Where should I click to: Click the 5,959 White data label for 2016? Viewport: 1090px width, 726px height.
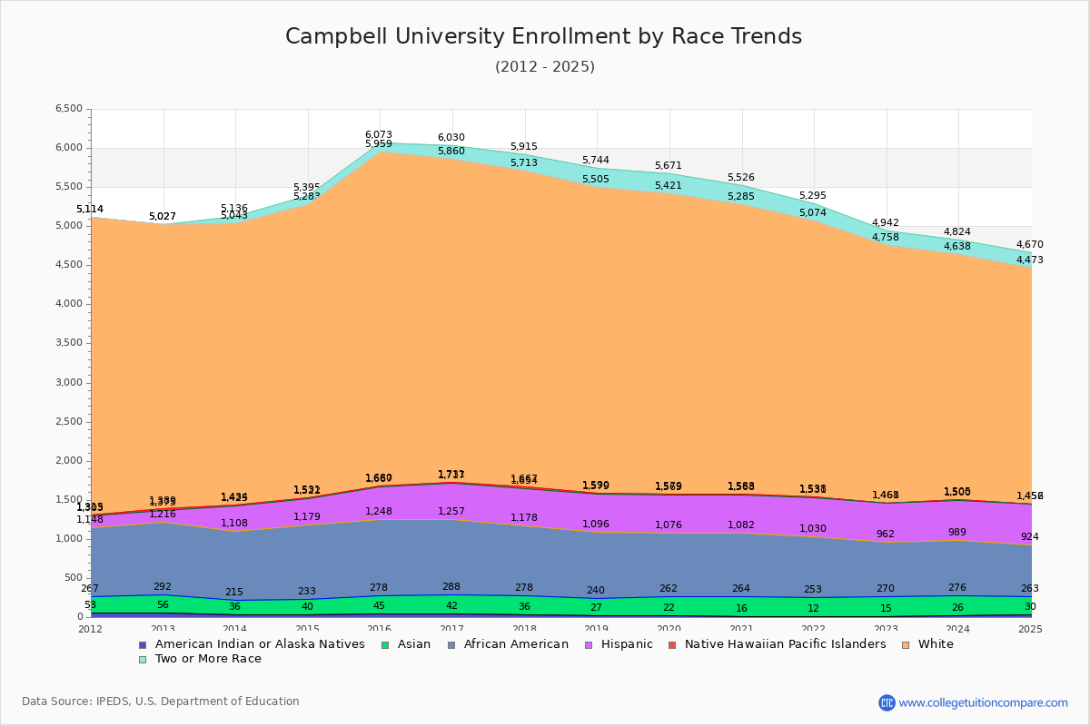[379, 144]
